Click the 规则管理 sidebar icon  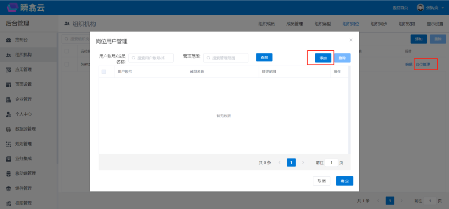[x=9, y=144]
